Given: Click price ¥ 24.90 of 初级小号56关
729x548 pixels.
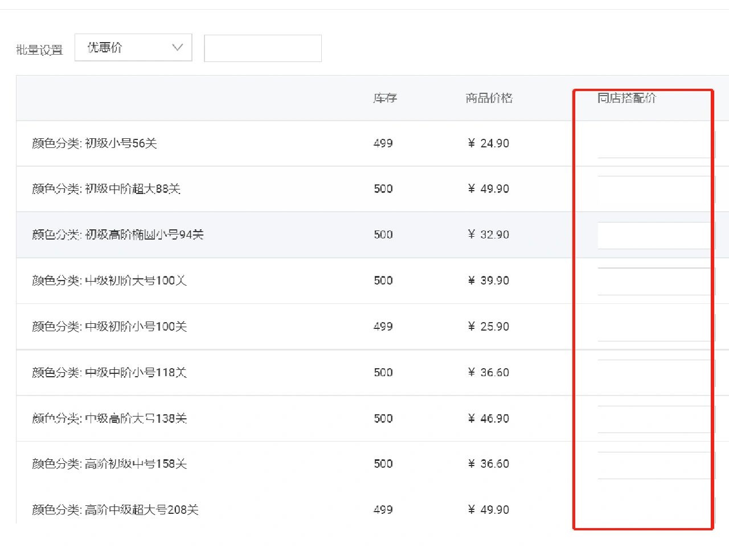Looking at the screenshot, I should pos(488,143).
